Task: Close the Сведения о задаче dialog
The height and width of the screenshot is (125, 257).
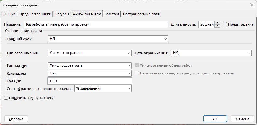Action: pyautogui.click(x=251, y=5)
